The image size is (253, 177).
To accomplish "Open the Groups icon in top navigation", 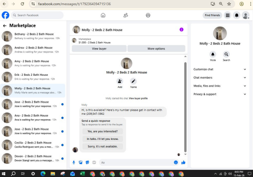I will [x=148, y=15].
